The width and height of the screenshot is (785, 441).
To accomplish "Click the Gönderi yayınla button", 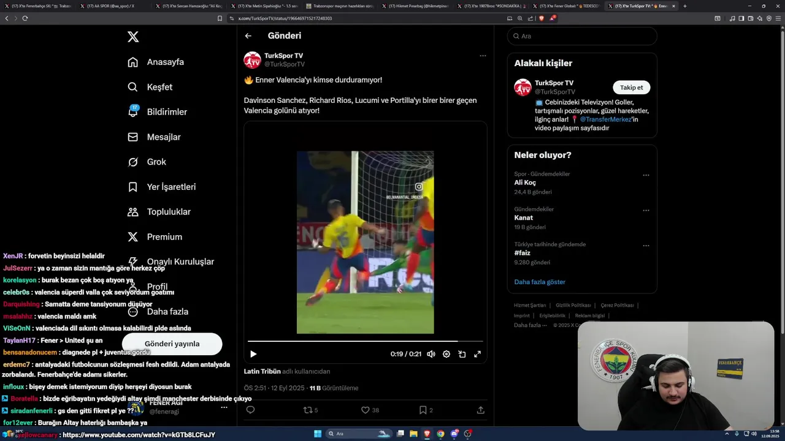I will pos(172,344).
